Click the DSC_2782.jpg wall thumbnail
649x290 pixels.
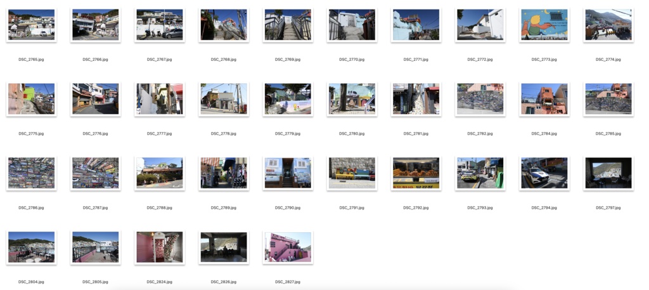tap(480, 99)
